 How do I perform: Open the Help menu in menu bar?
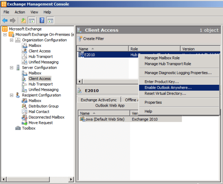pyautogui.click(x=47, y=12)
